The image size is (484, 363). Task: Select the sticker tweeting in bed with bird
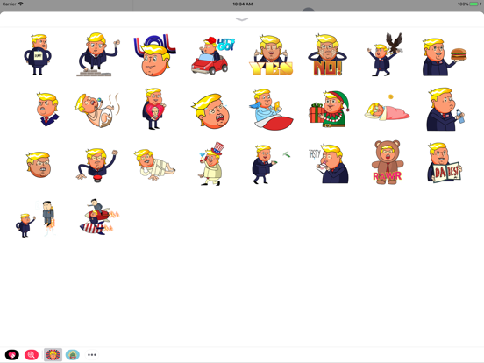click(271, 110)
